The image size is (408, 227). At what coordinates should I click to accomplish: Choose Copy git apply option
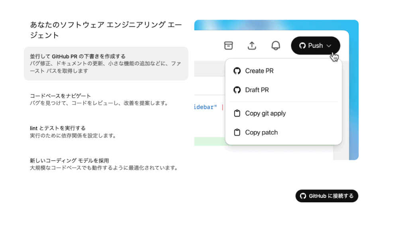(283, 113)
